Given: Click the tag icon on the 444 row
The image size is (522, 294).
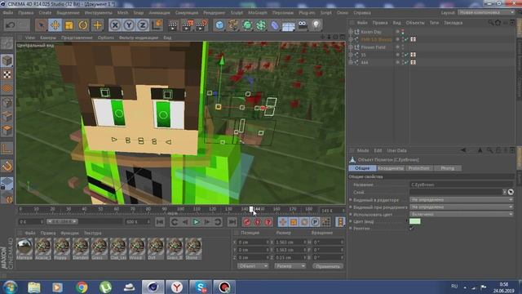Looking at the screenshot, I should (414, 62).
